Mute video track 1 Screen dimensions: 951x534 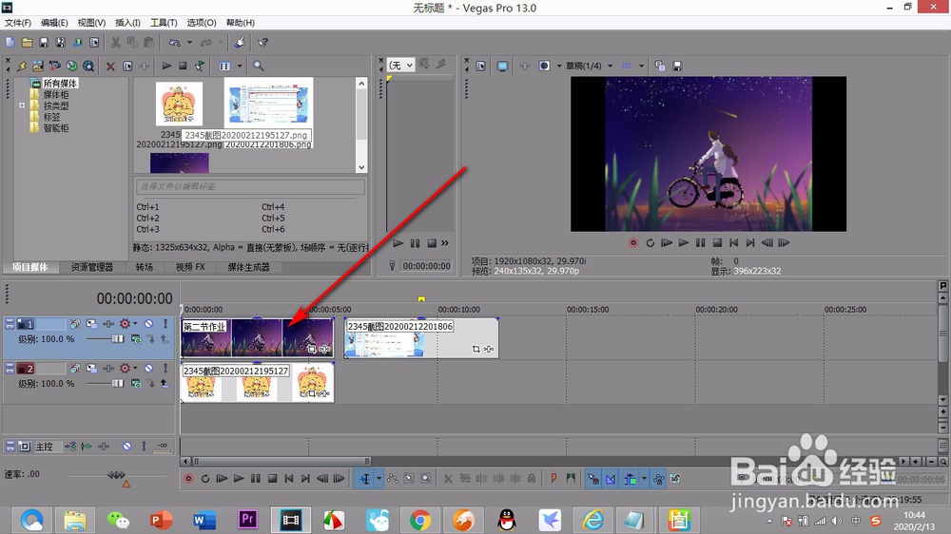click(x=148, y=324)
